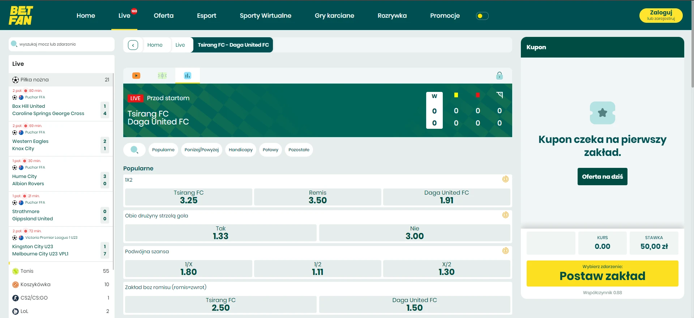This screenshot has width=694, height=318.
Task: Open the match statistics chart tab
Action: pos(187,76)
